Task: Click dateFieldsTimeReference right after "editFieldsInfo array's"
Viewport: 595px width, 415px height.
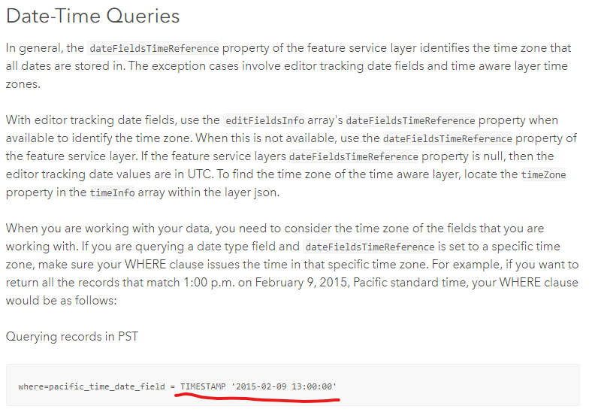Action: (410, 120)
